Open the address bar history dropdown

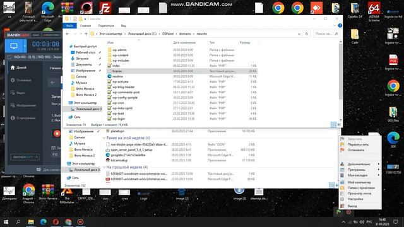click(299, 33)
